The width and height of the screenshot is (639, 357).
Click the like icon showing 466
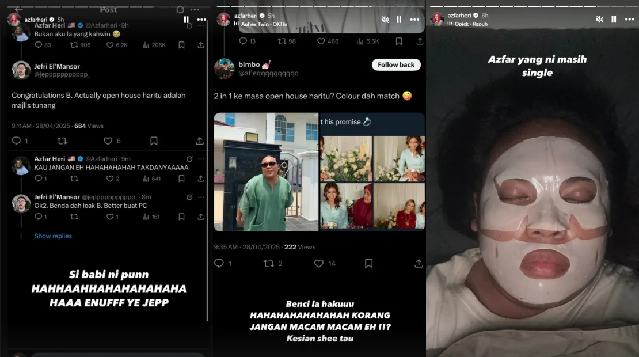click(321, 41)
